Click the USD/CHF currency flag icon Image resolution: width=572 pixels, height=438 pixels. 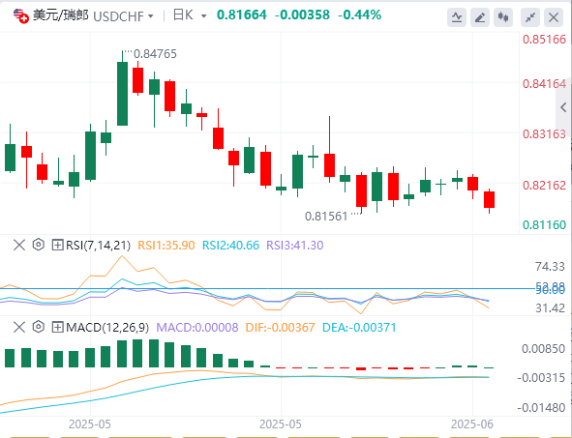(x=20, y=16)
